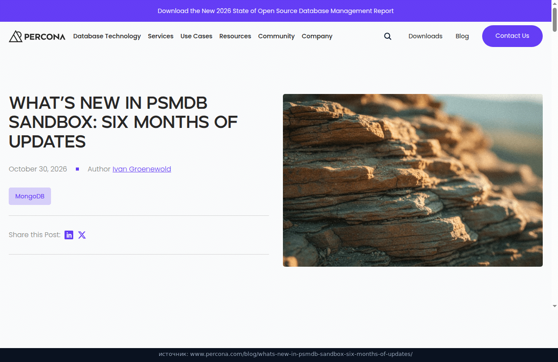
Task: Share post on LinkedIn icon
Action: pyautogui.click(x=69, y=235)
